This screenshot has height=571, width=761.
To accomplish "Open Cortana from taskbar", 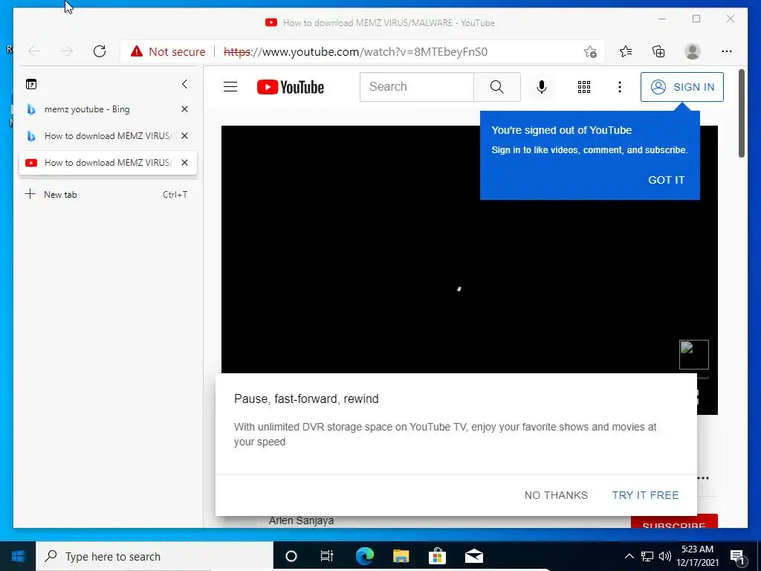I will coord(291,556).
